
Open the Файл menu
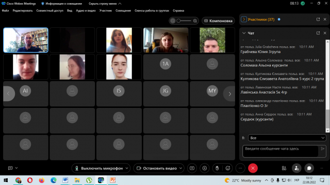[6, 10]
